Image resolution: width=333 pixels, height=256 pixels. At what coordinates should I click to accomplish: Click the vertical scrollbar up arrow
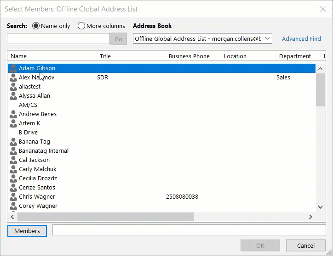320,68
